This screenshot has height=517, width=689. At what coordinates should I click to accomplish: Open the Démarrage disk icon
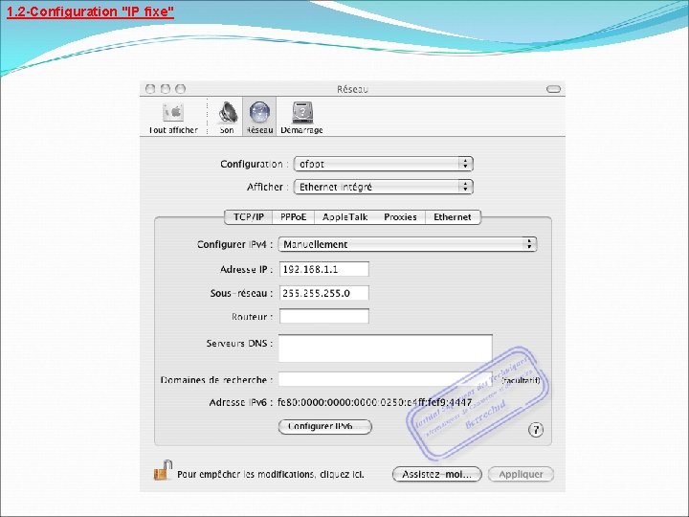(301, 118)
